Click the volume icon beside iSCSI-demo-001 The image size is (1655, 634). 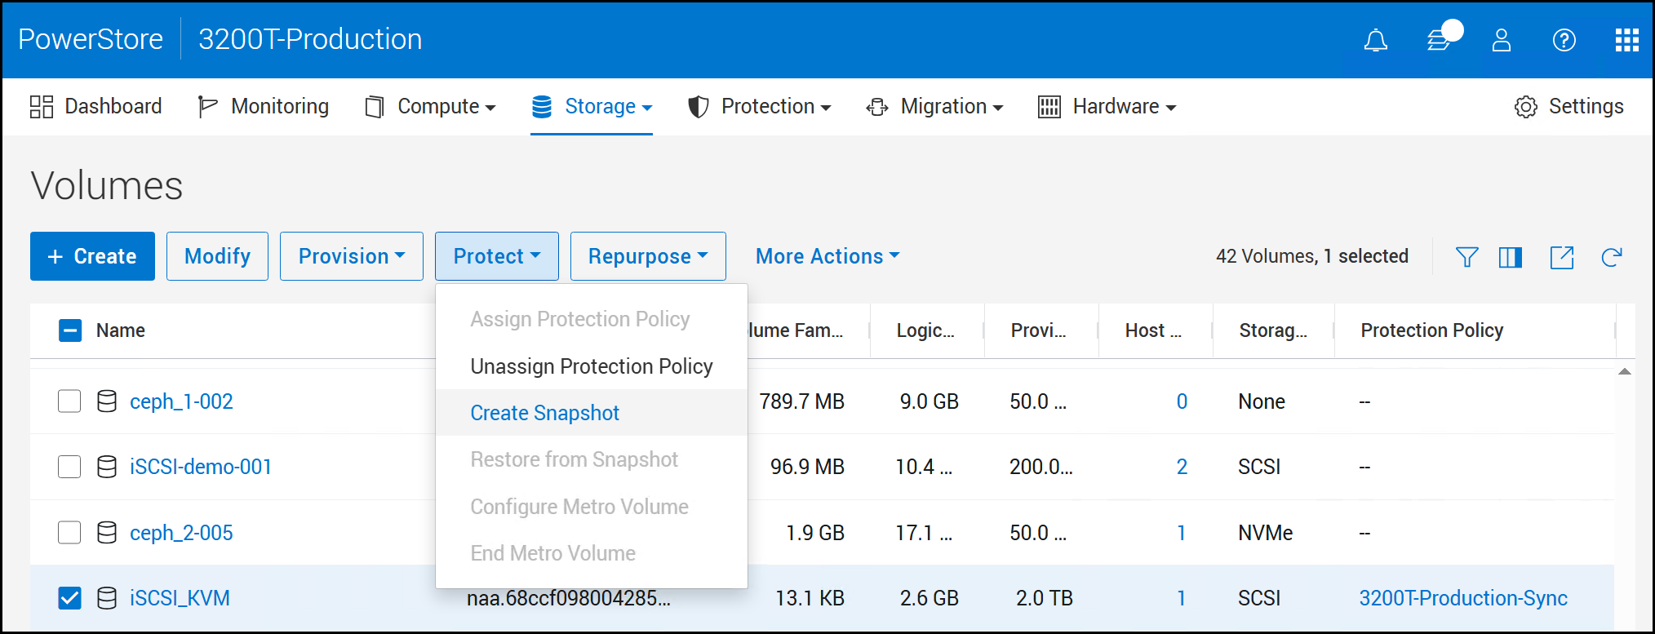tap(107, 467)
